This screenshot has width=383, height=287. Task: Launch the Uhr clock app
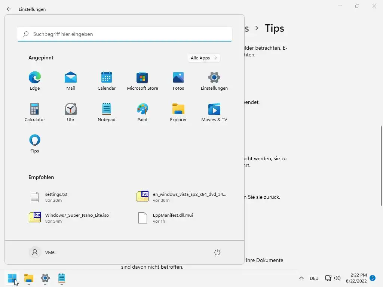tap(71, 112)
